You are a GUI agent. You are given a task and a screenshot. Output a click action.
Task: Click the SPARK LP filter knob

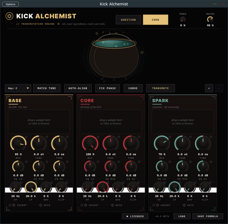(x=175, y=188)
